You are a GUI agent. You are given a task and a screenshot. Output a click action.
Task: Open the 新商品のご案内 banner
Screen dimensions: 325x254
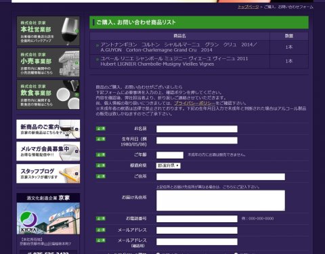pos(48,129)
